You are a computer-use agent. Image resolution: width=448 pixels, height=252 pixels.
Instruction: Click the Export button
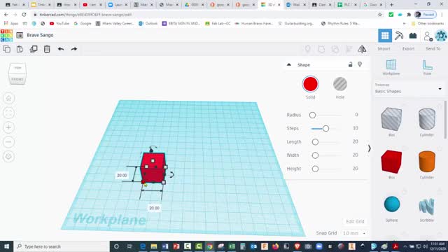pyautogui.click(x=408, y=49)
